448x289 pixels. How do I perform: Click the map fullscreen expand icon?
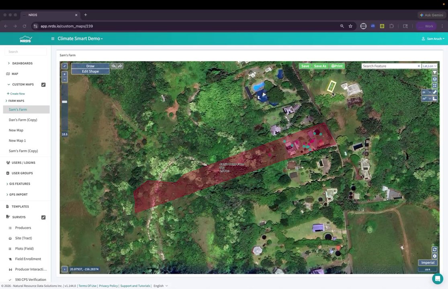(65, 66)
